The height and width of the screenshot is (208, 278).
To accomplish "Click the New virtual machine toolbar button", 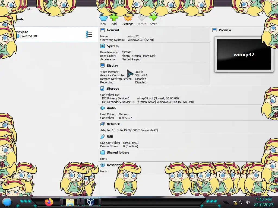I will click(103, 20).
